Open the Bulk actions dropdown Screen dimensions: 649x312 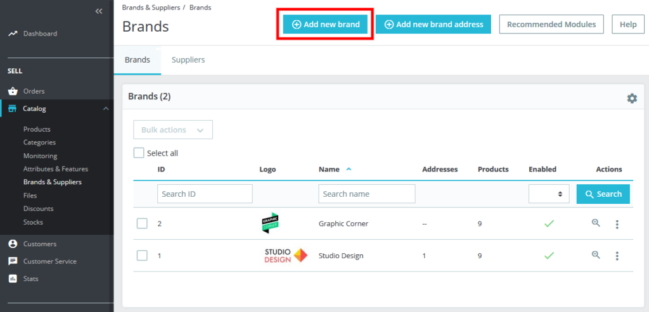[173, 130]
